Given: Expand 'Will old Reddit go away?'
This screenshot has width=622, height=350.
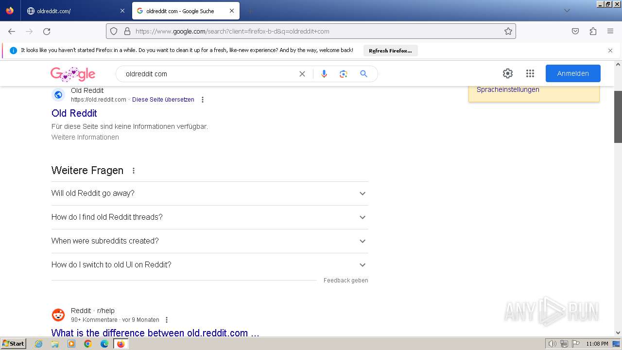Looking at the screenshot, I should pos(210,193).
